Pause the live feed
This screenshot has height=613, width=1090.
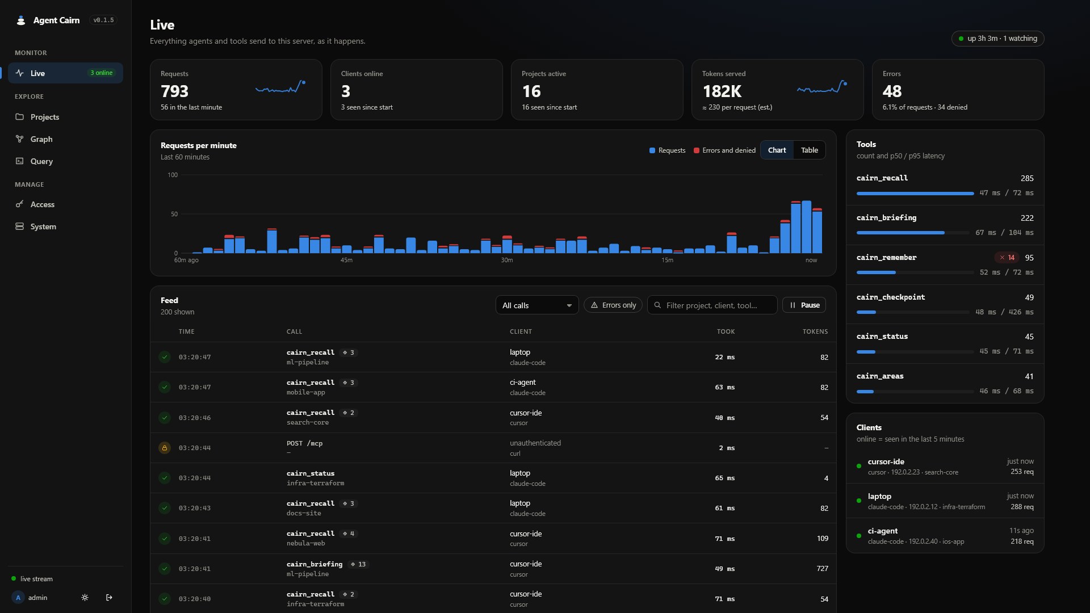click(x=804, y=305)
